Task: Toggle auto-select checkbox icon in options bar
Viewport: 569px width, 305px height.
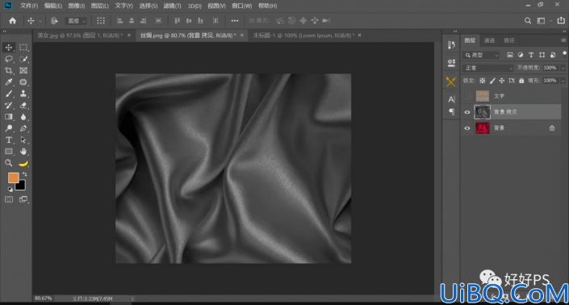Action: point(54,21)
